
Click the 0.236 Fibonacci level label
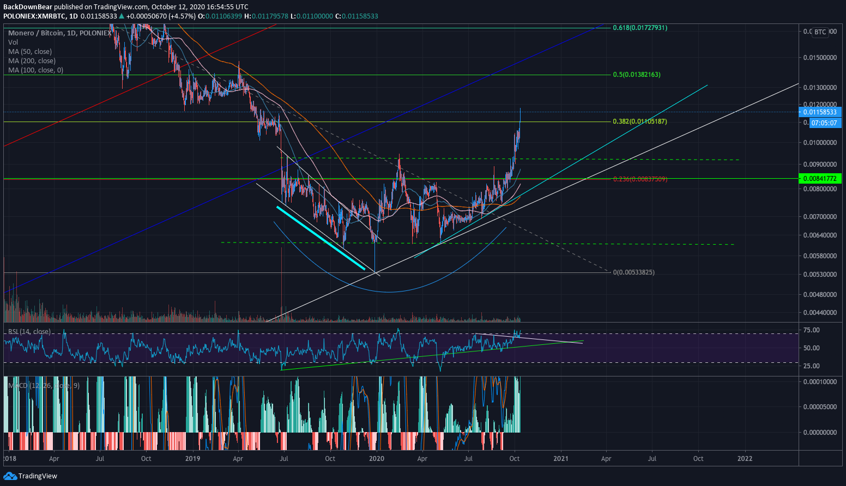[x=640, y=179]
